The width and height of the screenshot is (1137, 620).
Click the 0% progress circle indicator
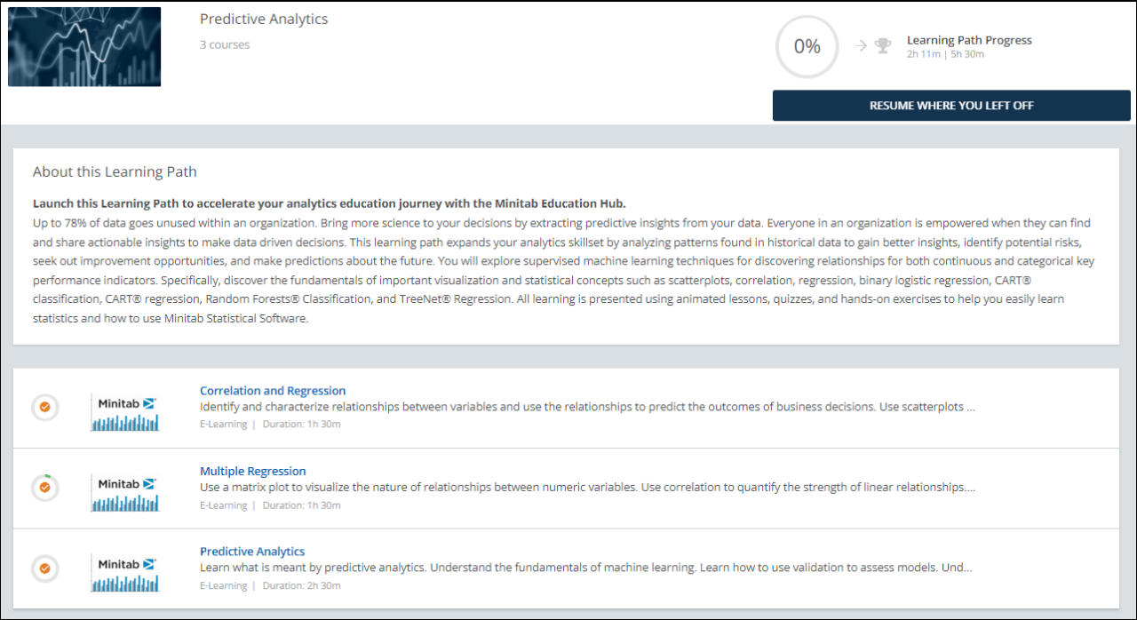(x=807, y=47)
